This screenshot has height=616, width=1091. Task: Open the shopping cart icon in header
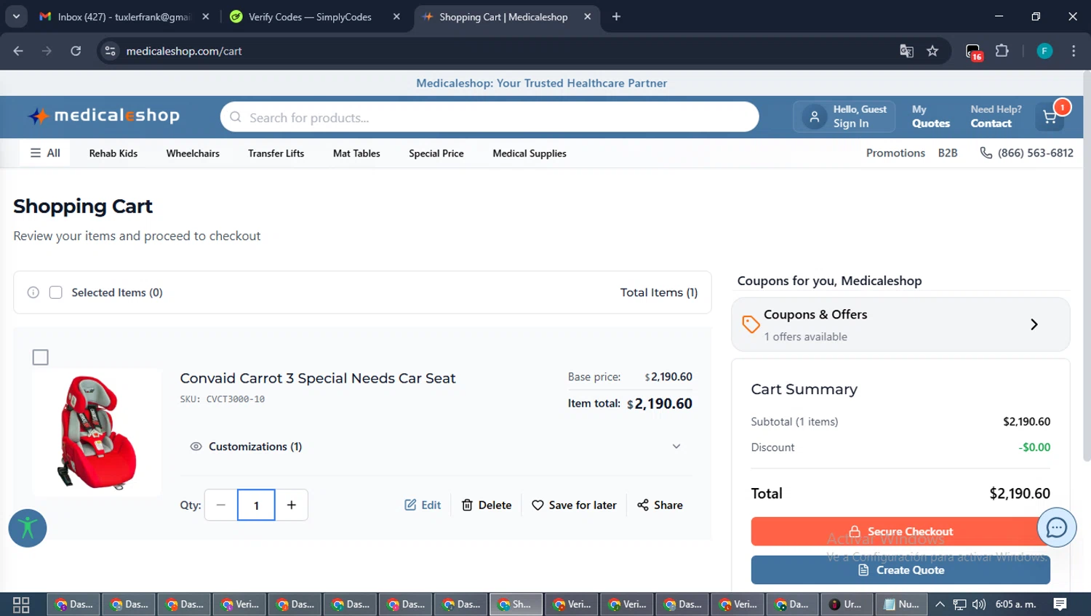coord(1050,117)
